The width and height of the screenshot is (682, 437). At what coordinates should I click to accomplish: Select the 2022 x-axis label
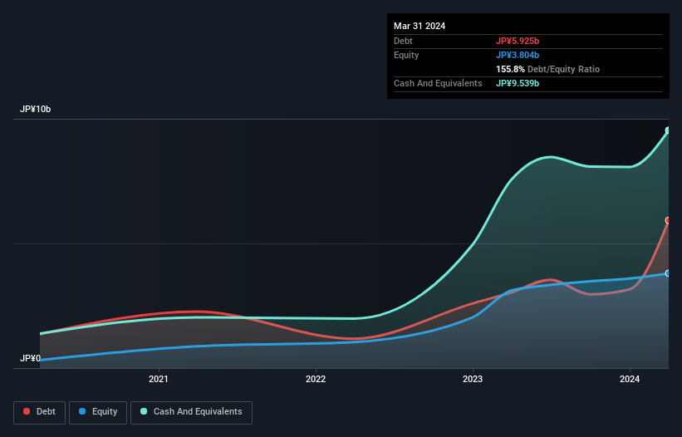click(x=316, y=379)
